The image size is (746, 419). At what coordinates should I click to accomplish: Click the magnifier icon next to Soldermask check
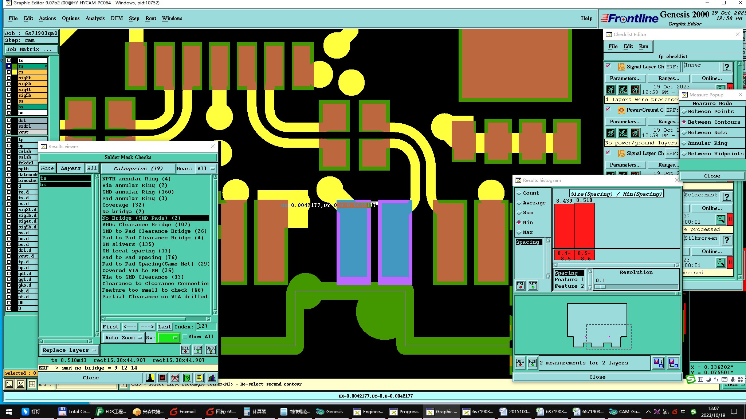[721, 219]
